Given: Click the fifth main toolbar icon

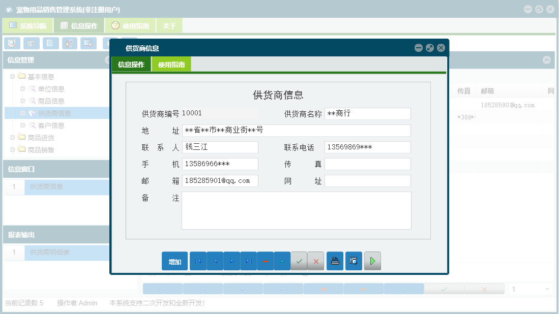Looking at the screenshot, I should point(89,43).
